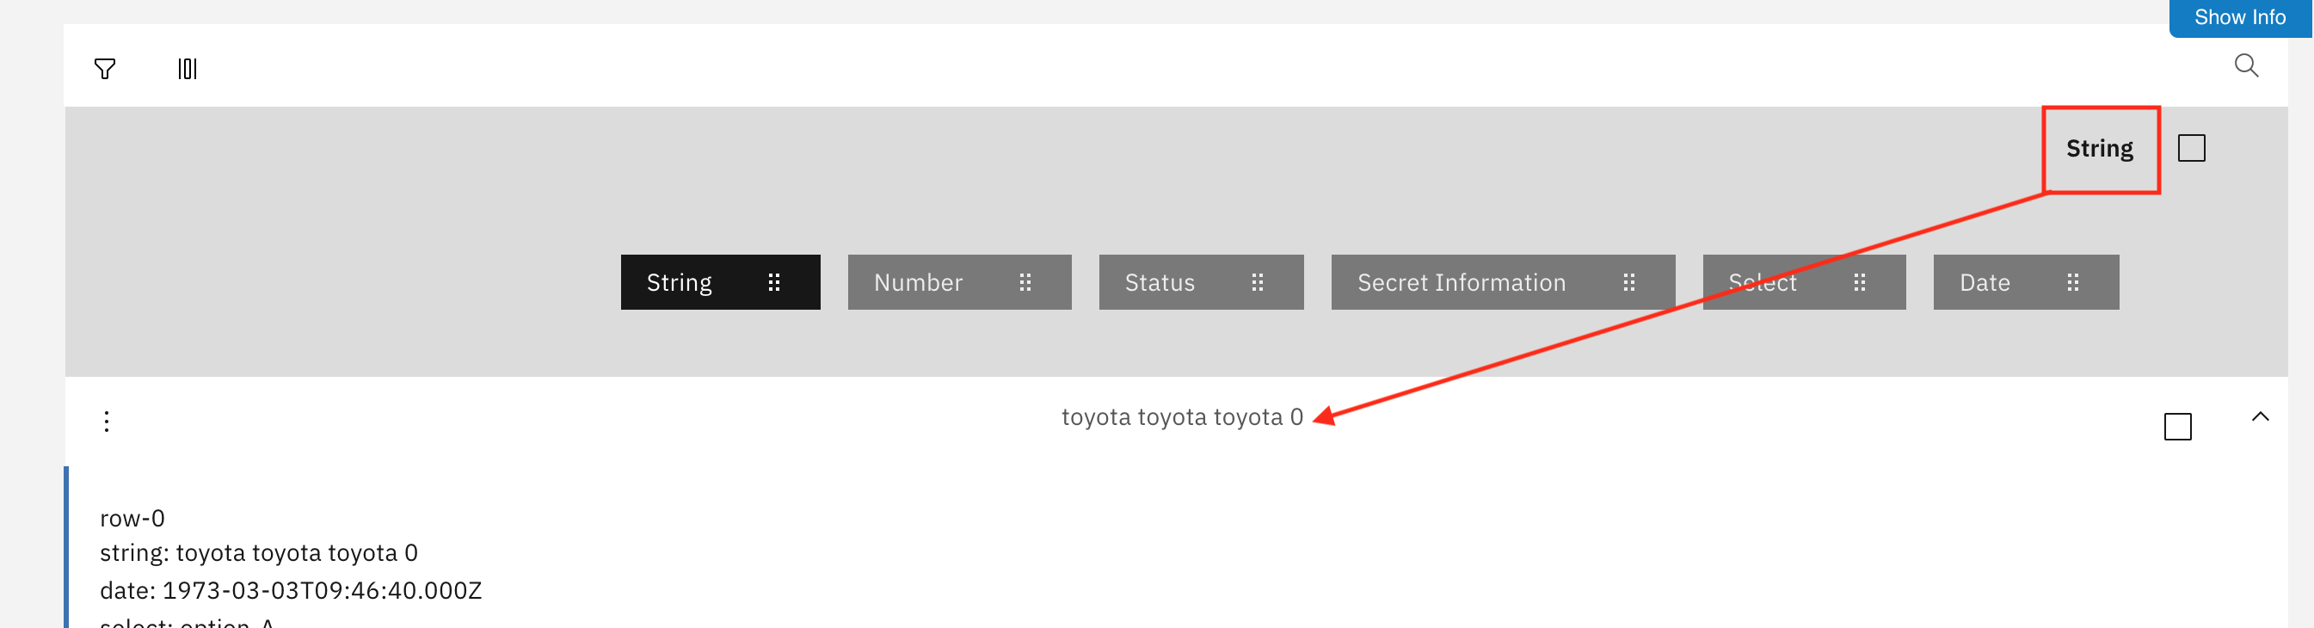
Task: Select the Secret Information column chip
Action: (1503, 282)
